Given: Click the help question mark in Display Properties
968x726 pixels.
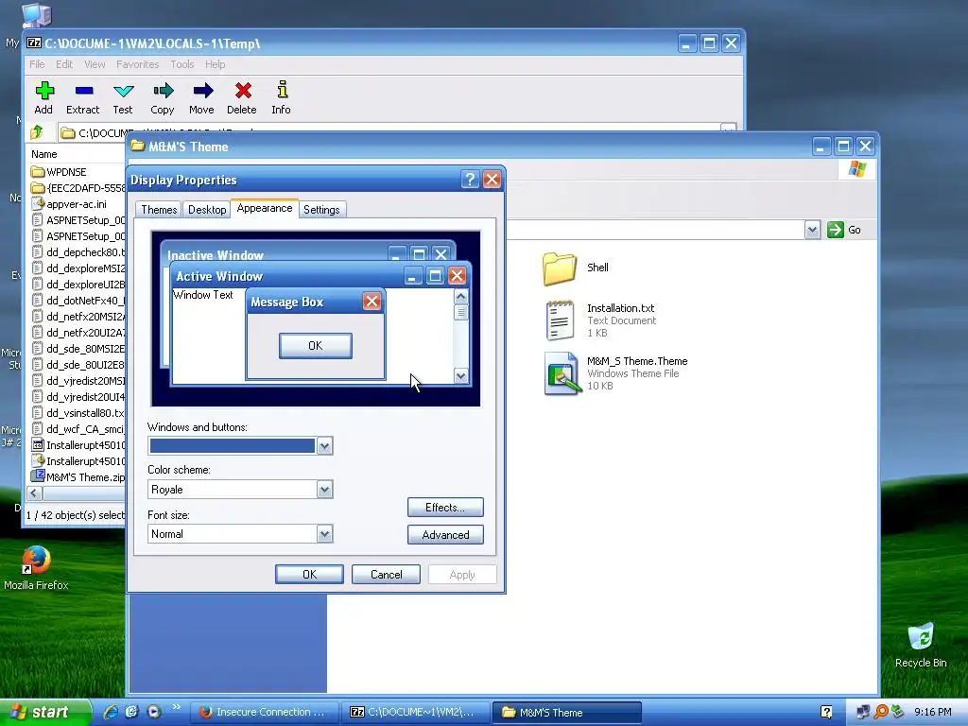Looking at the screenshot, I should (470, 180).
